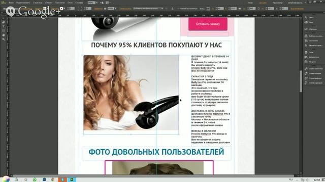The image size is (325, 182).
Task: Click the corner radius input field in the control bar
Action: tap(88, 9)
